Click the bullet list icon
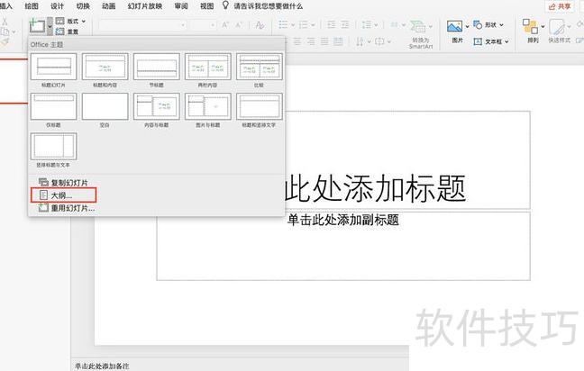The width and height of the screenshot is (584, 371). (x=283, y=24)
